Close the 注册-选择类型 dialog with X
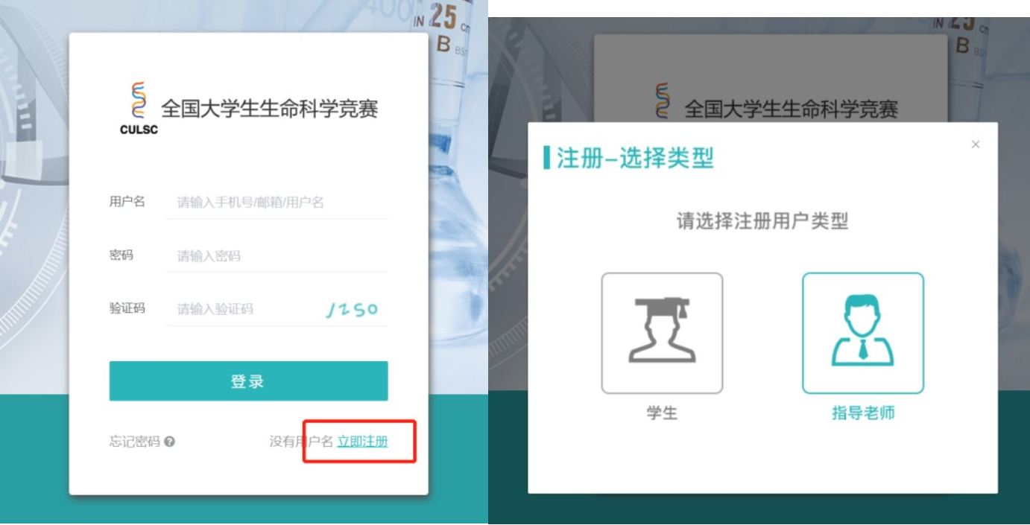Screen dimensions: 1030x525 976,144
